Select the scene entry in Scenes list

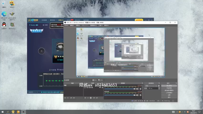pyautogui.click(x=73, y=85)
